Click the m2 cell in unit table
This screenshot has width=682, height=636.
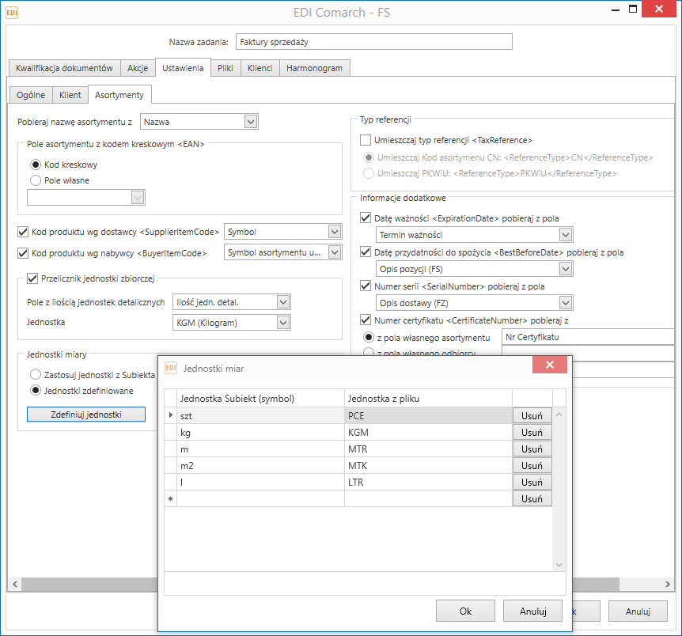tap(260, 465)
